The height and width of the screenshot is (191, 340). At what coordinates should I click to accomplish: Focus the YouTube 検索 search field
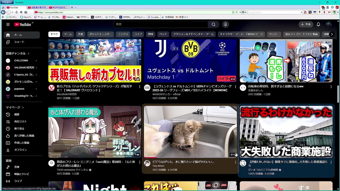point(161,24)
